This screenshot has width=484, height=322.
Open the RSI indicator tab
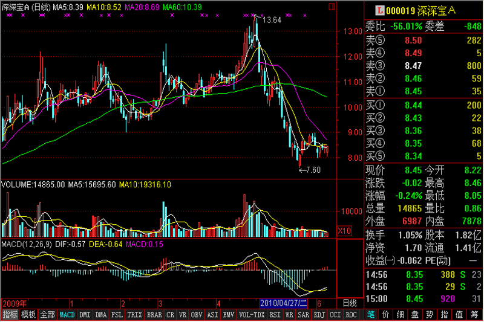275,315
